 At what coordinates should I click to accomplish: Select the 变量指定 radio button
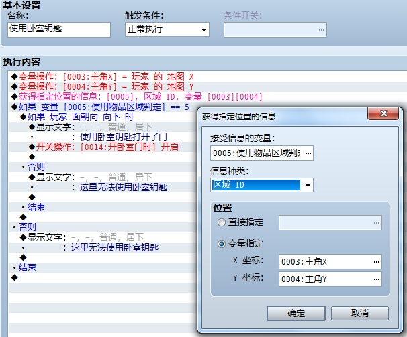click(222, 244)
